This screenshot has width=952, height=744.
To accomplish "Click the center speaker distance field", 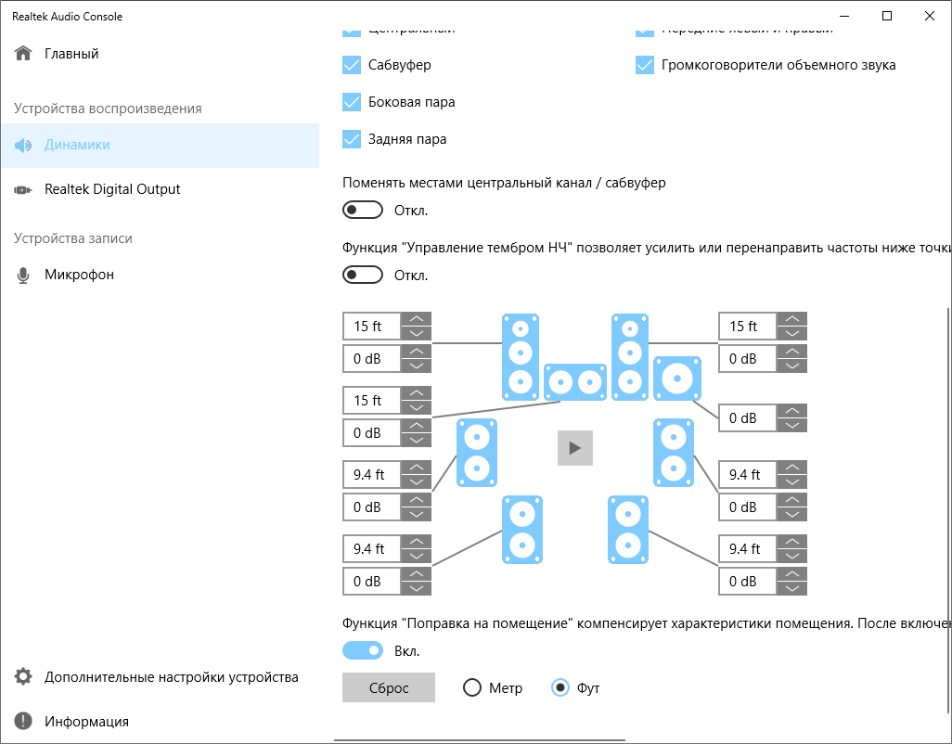I will coord(371,401).
